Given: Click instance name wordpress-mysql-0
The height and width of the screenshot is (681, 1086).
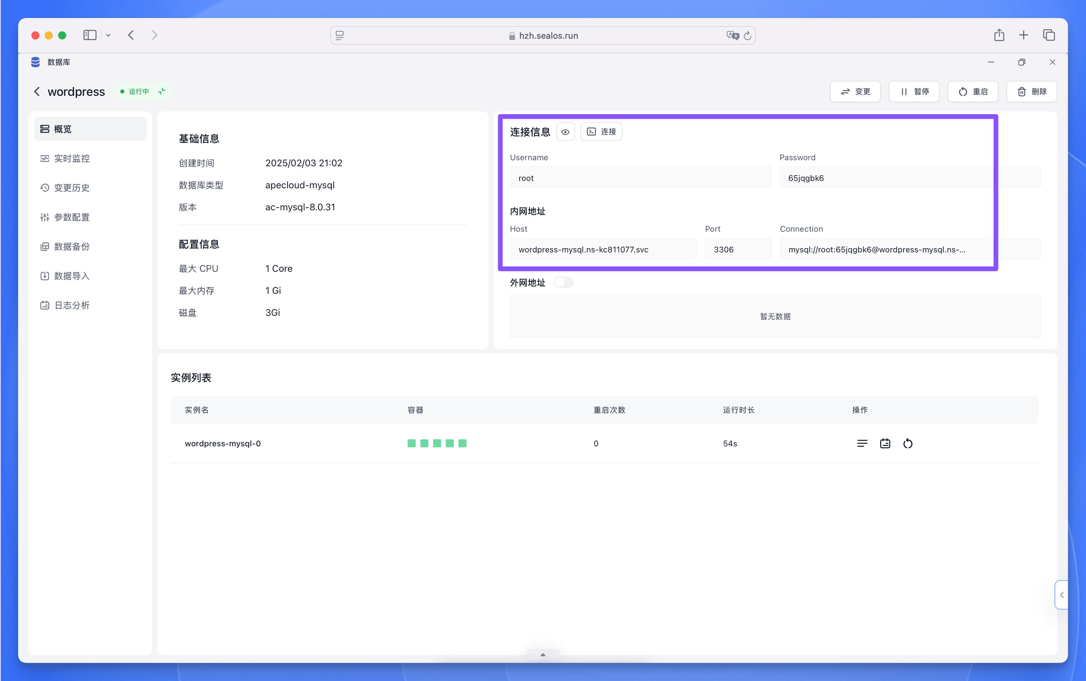Looking at the screenshot, I should [223, 444].
